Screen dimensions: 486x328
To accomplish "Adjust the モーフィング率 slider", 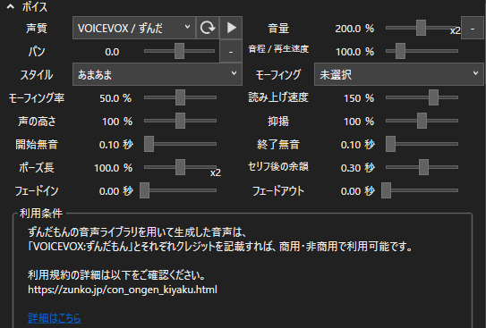I will (180, 97).
